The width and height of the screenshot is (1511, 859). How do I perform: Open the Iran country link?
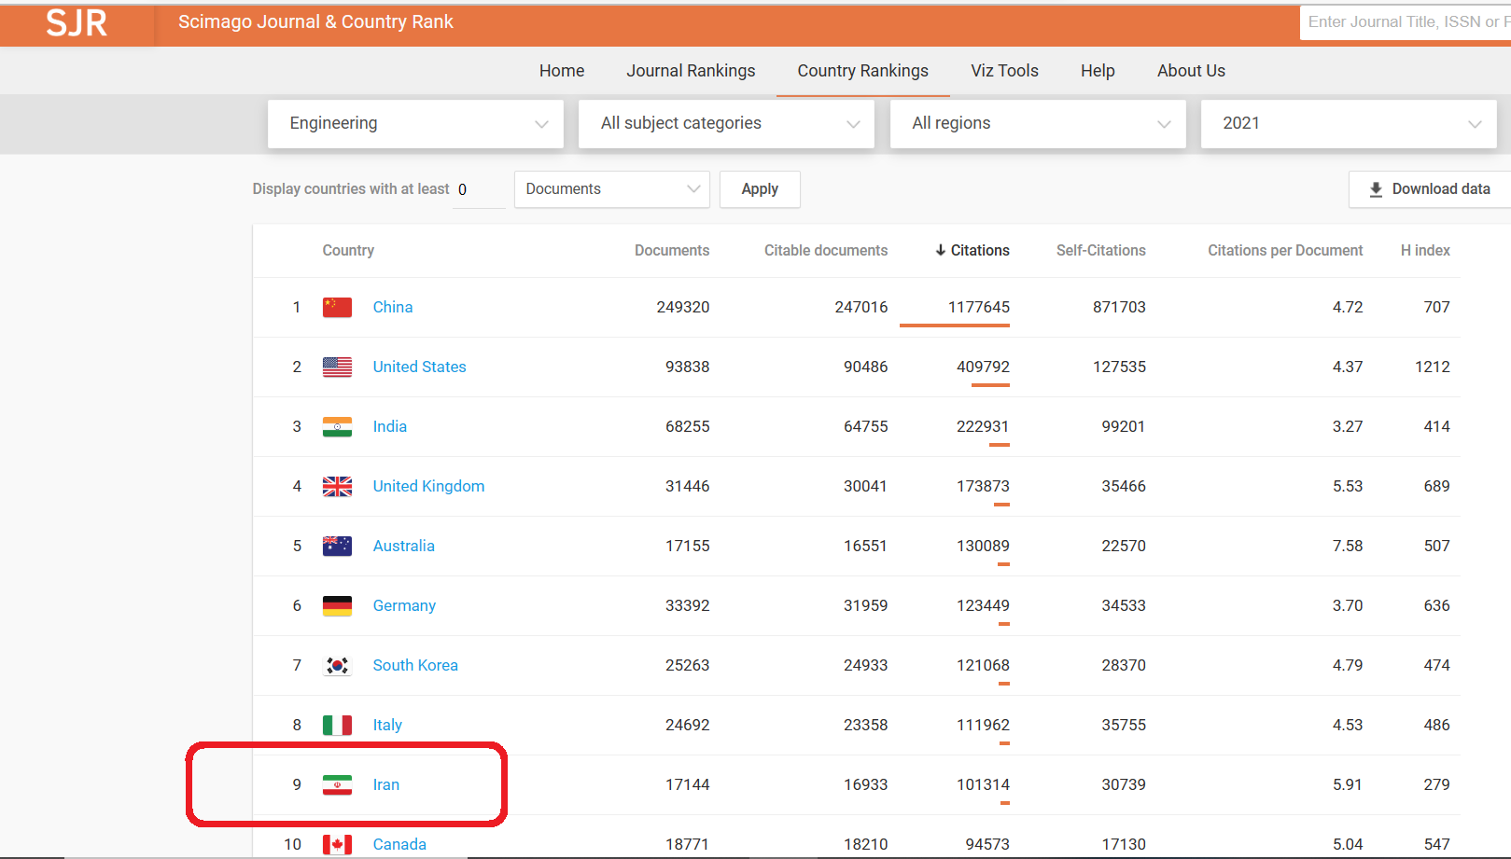tap(385, 784)
